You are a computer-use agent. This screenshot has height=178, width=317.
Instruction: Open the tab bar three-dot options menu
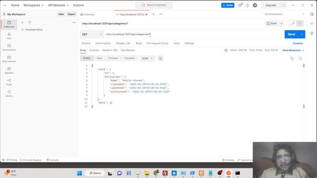tap(161, 14)
